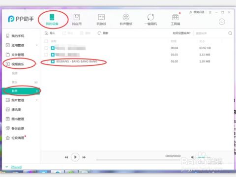Open the 我的设备 tab
This screenshot has width=236, height=177.
52,20
